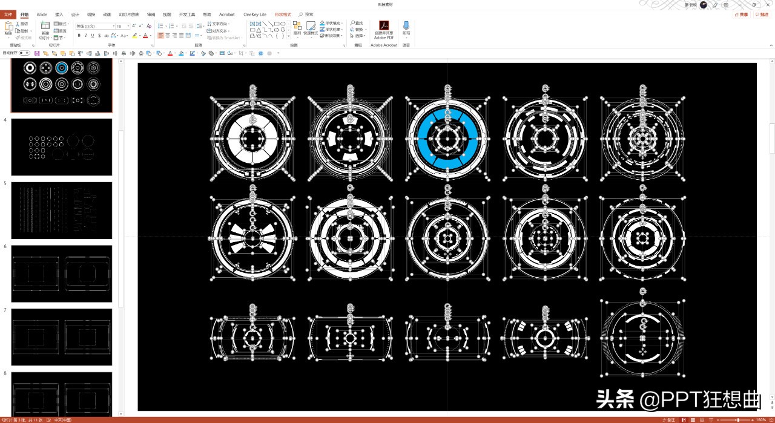The width and height of the screenshot is (775, 423).
Task: Click the Cut (剪切) scissors icon
Action: [18, 24]
